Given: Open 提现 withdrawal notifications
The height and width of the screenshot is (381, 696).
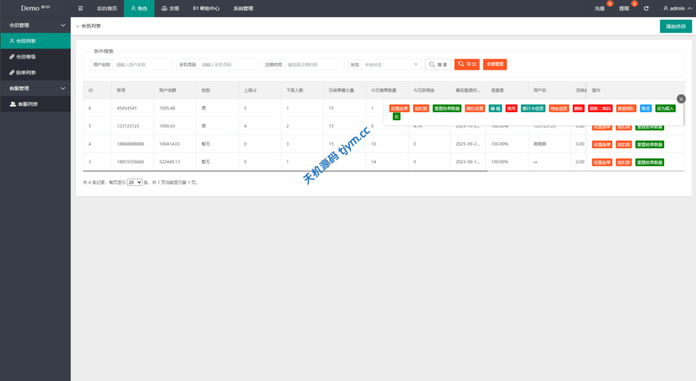Looking at the screenshot, I should coord(624,8).
